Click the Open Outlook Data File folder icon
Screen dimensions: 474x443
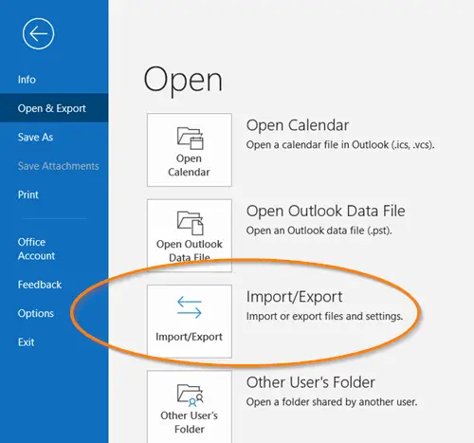point(190,223)
